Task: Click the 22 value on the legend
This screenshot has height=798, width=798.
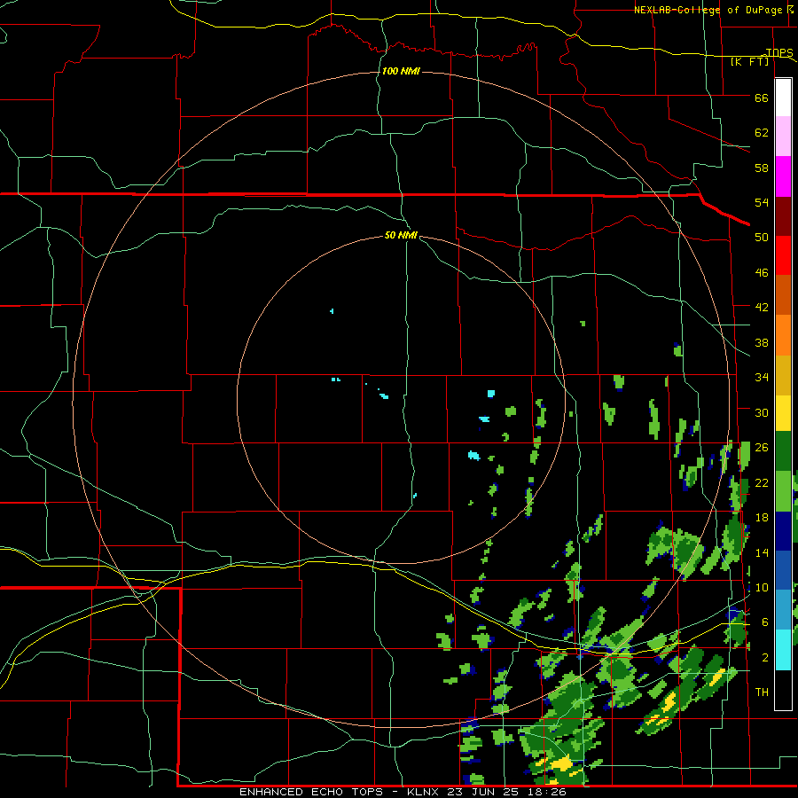Action: pyautogui.click(x=762, y=482)
